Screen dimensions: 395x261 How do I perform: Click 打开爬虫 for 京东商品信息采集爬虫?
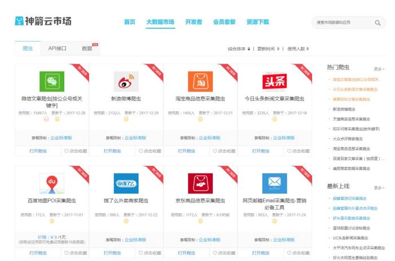point(187,253)
